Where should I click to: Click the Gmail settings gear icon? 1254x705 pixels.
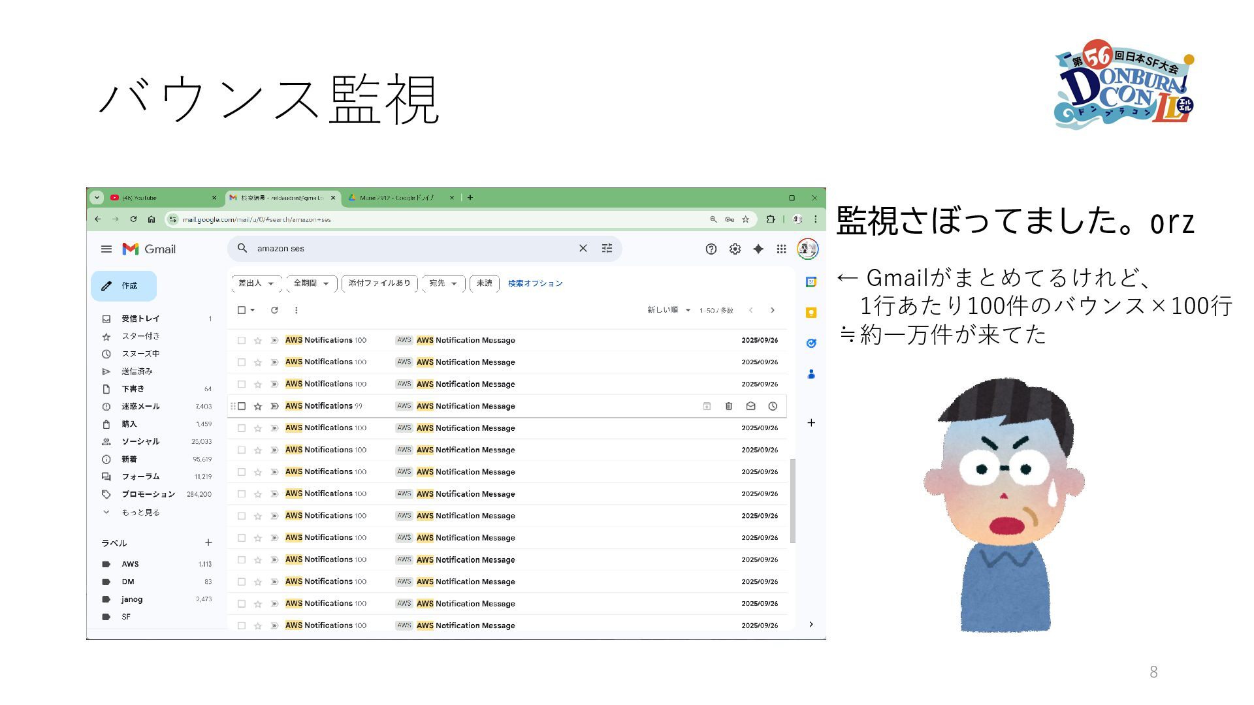point(735,249)
